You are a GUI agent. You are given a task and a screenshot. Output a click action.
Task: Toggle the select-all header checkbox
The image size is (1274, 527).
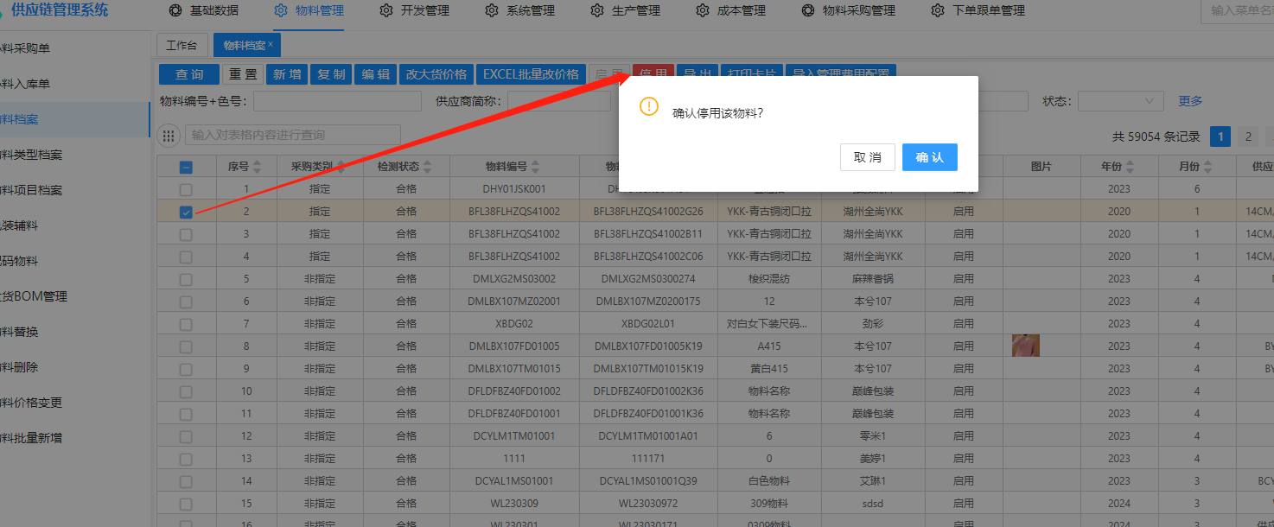186,168
